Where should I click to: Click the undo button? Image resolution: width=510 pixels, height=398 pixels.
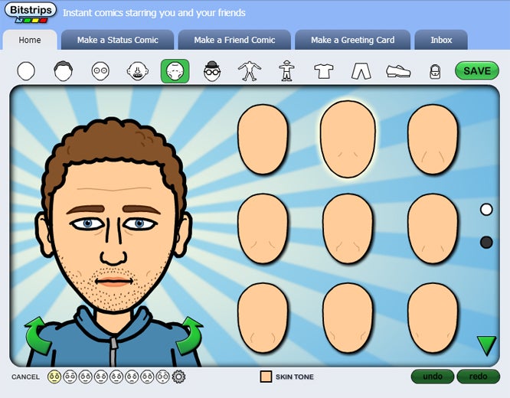coord(432,377)
